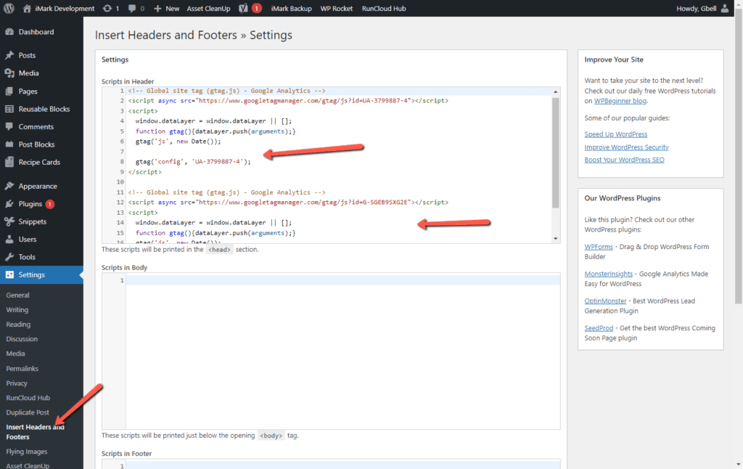
Task: Open RunCloud Hub settings submenu item
Action: [x=28, y=398]
